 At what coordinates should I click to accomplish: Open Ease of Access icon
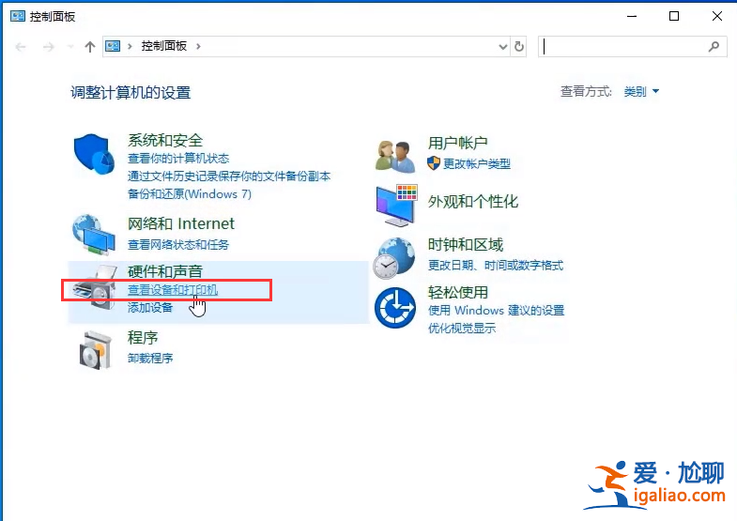pos(395,308)
